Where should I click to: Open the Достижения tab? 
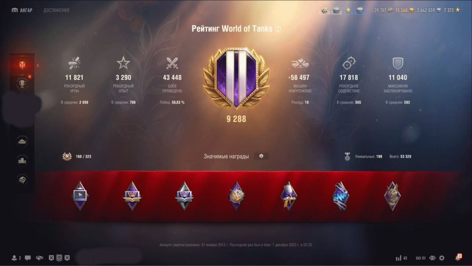tap(56, 10)
